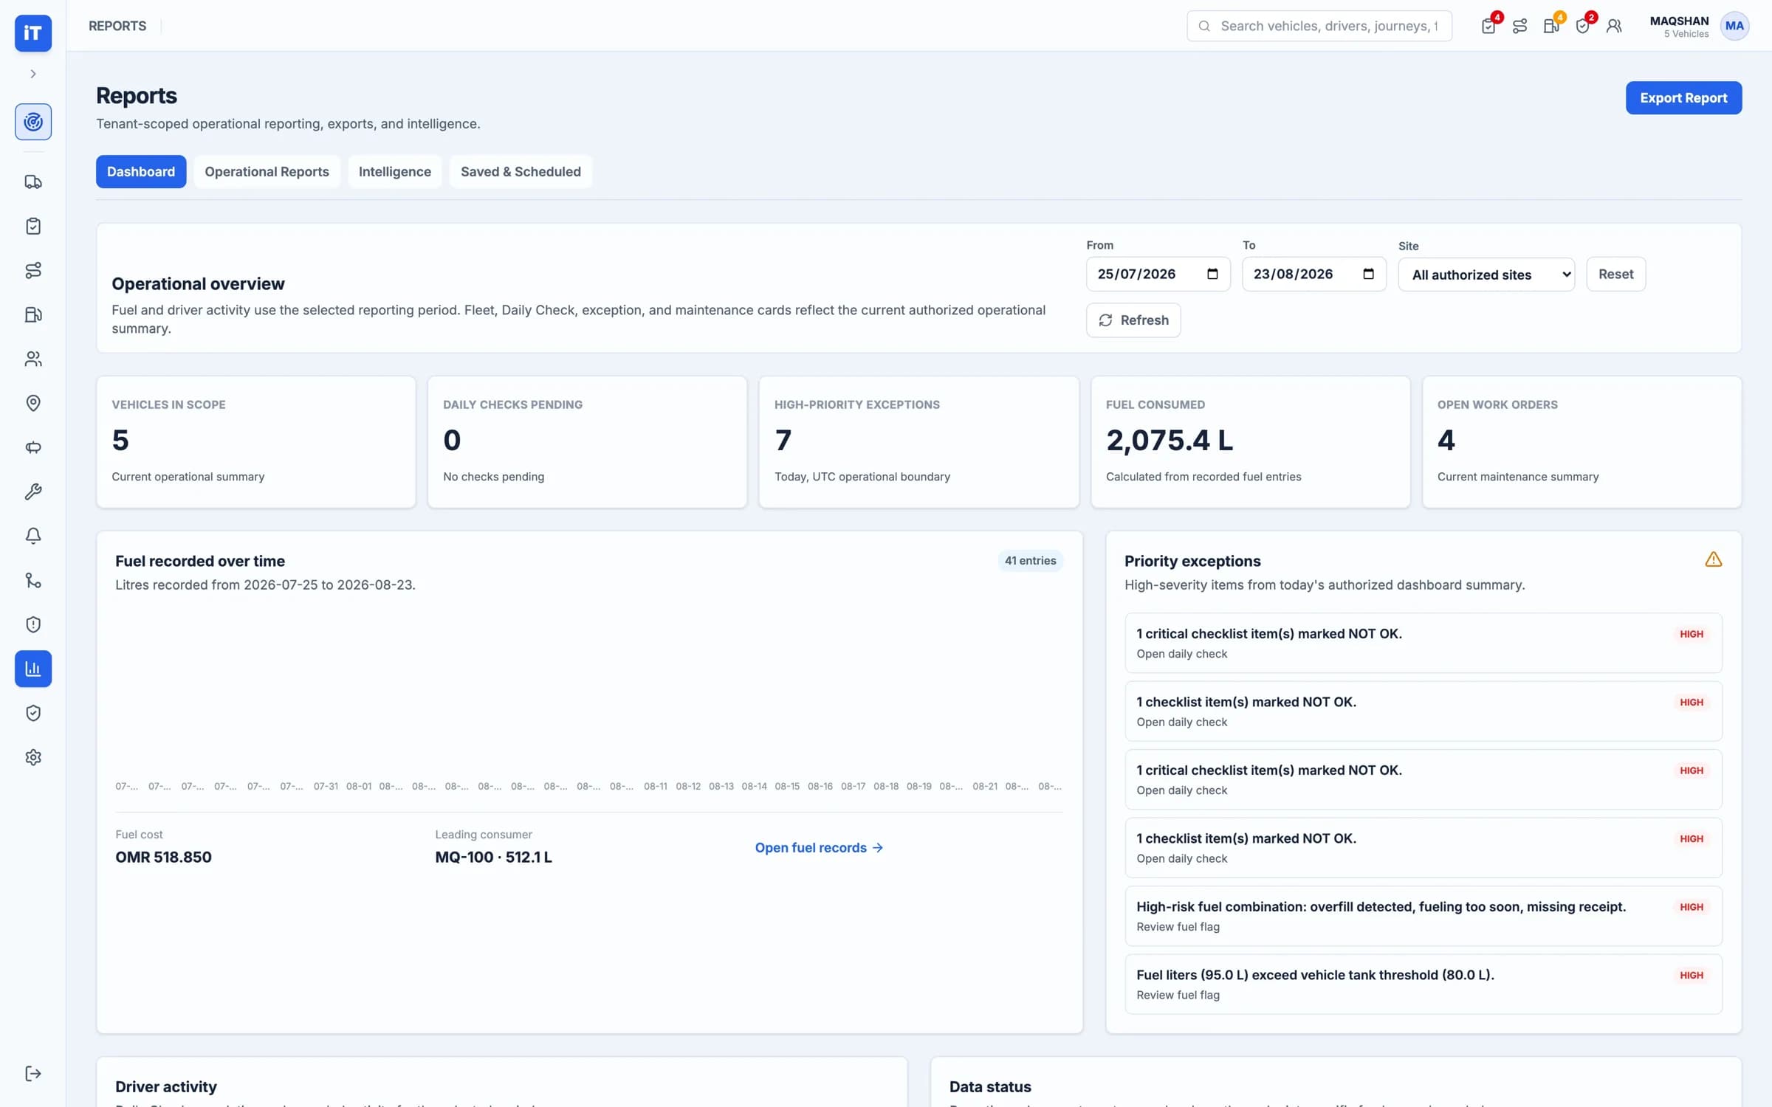Open the MA user avatar menu
Viewport: 1772px width, 1107px height.
pyautogui.click(x=1734, y=26)
